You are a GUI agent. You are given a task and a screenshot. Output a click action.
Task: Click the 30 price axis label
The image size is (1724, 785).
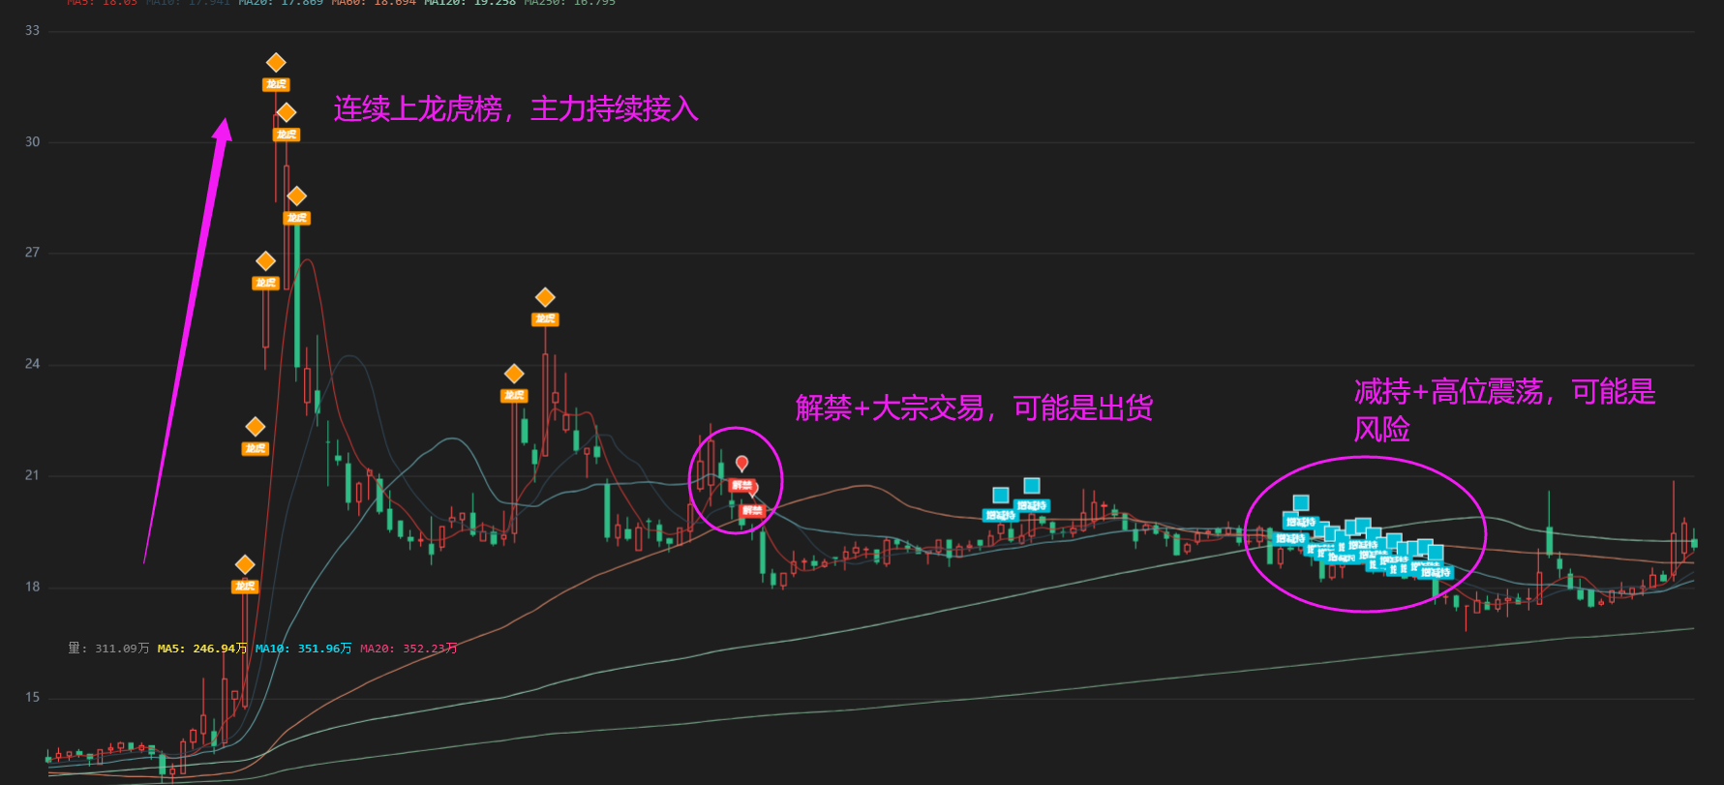click(33, 141)
